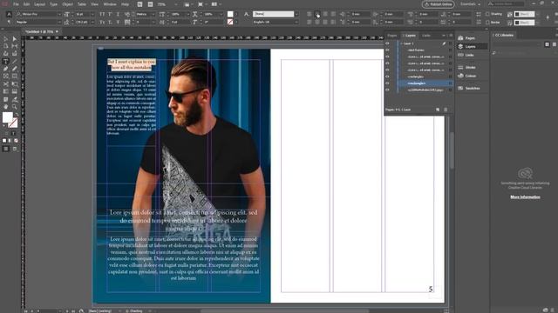Click Align Center paragraph icon
Viewport: 558px width, 313px height.
pos(317,14)
